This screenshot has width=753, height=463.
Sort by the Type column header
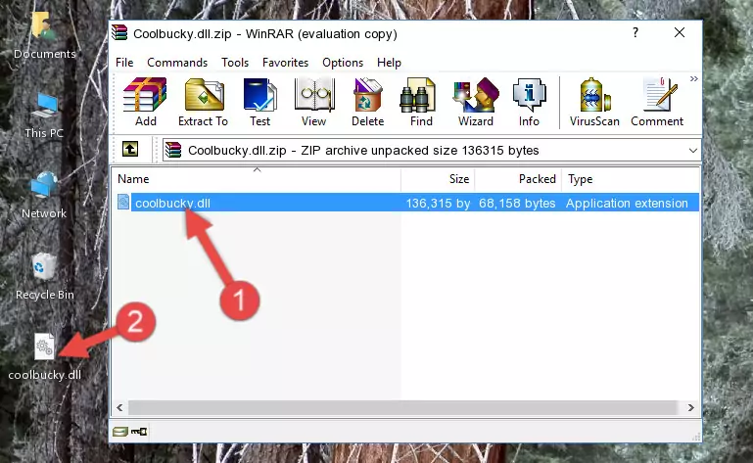(x=631, y=179)
